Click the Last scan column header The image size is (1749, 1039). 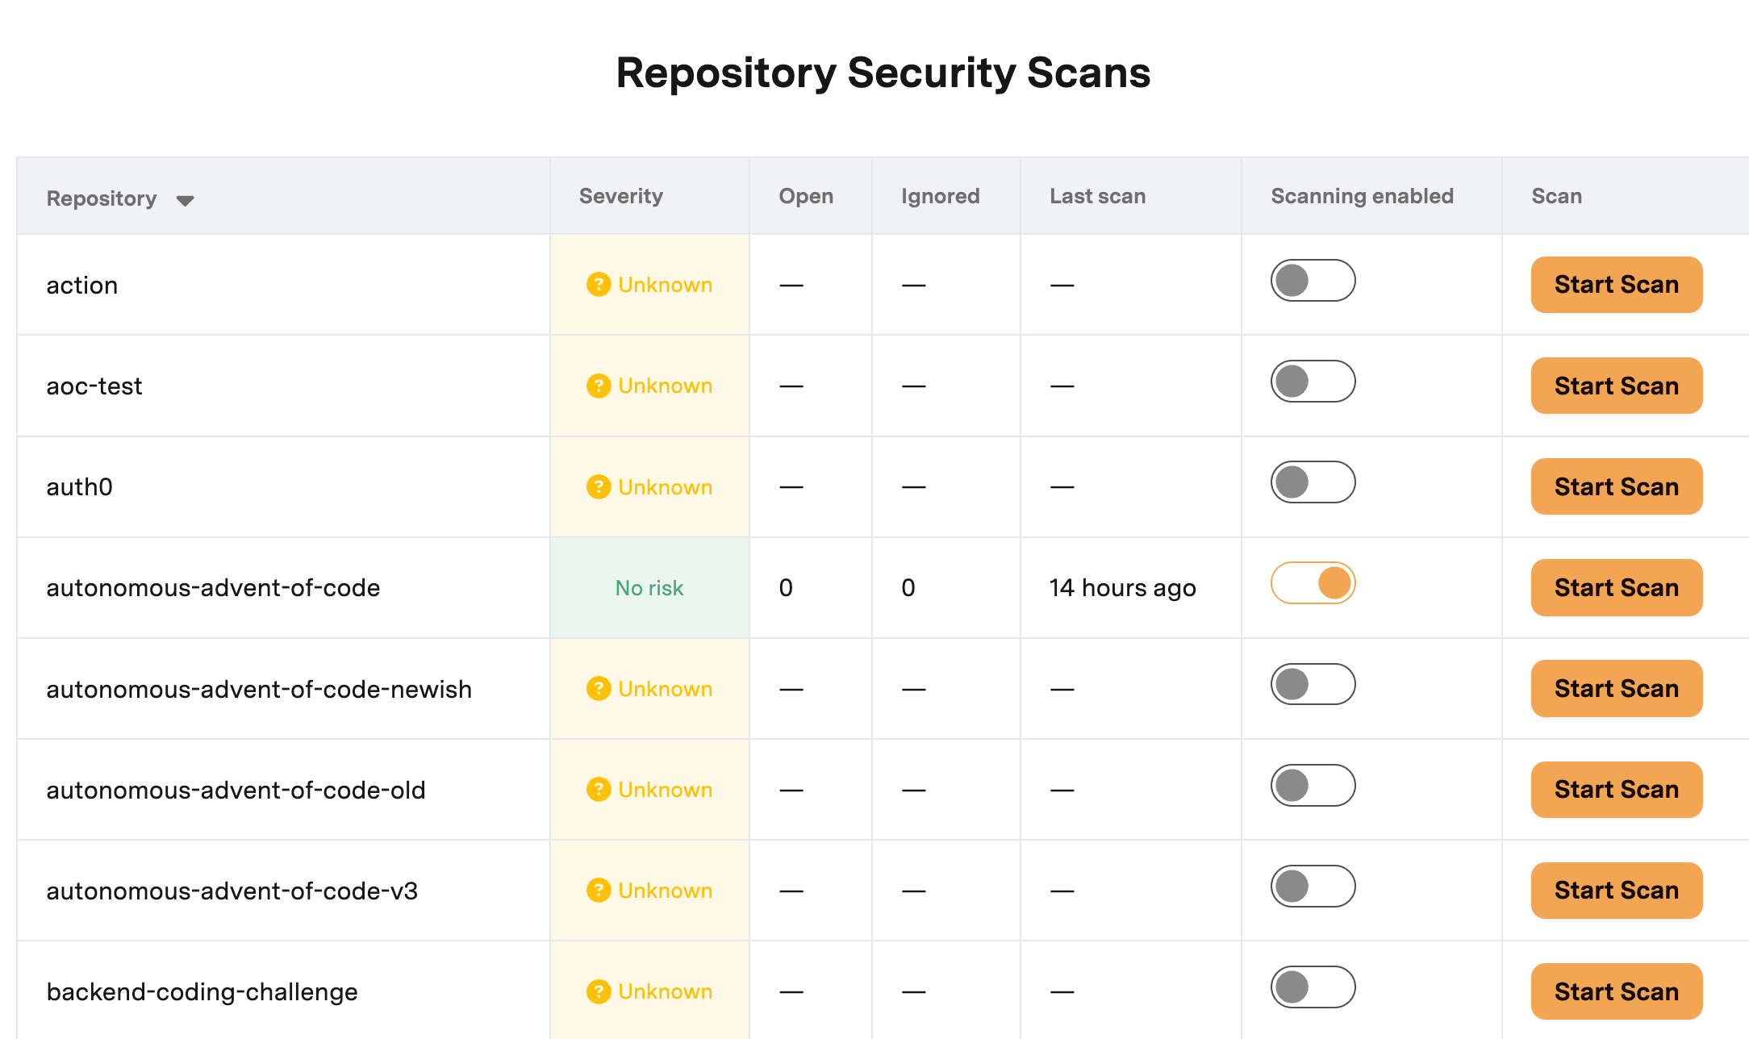pyautogui.click(x=1097, y=196)
